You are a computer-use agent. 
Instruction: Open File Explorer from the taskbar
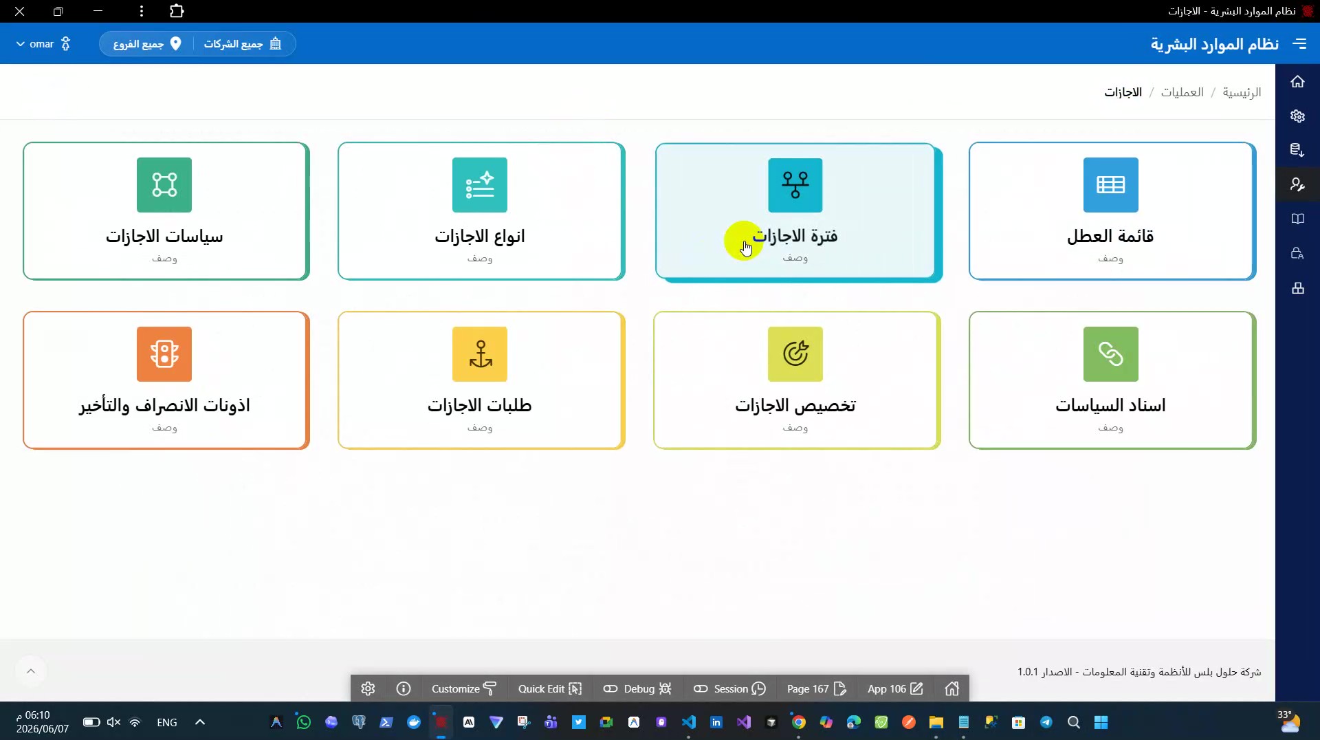click(936, 722)
